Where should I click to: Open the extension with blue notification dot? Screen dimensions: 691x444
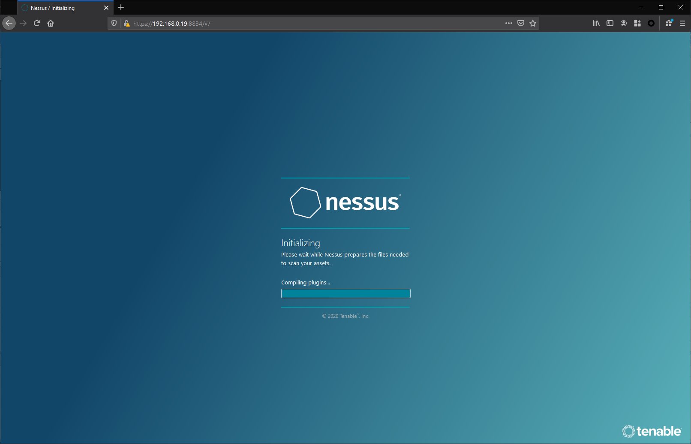(669, 23)
